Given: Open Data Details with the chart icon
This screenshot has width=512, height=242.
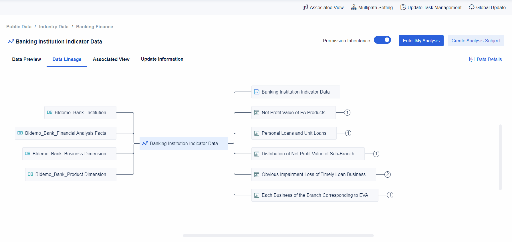Looking at the screenshot, I should [485, 59].
